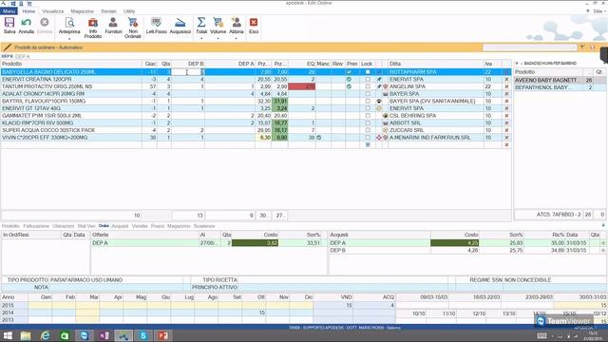Switch to the Magazzino ribbon tab

point(83,11)
